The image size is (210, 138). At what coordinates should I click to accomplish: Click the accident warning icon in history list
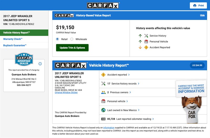pyautogui.click(x=103, y=75)
